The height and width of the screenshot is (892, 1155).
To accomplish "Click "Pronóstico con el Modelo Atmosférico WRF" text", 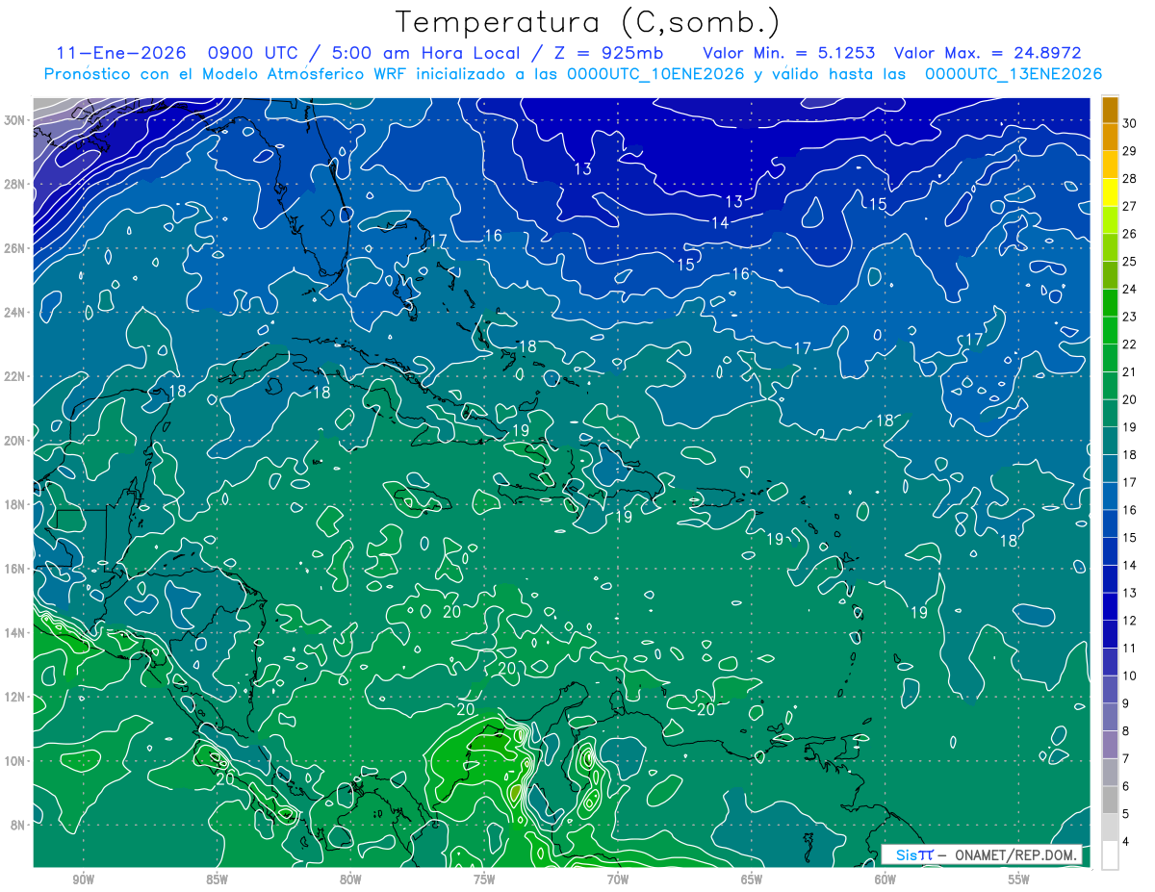I will 227,74.
